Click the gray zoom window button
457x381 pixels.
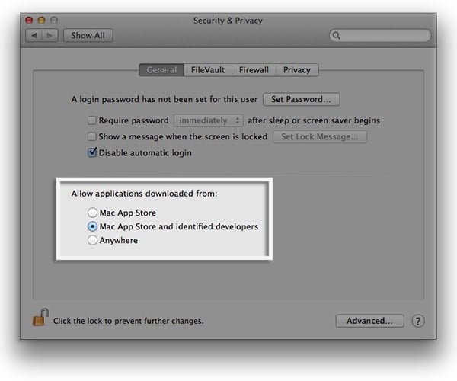click(54, 20)
